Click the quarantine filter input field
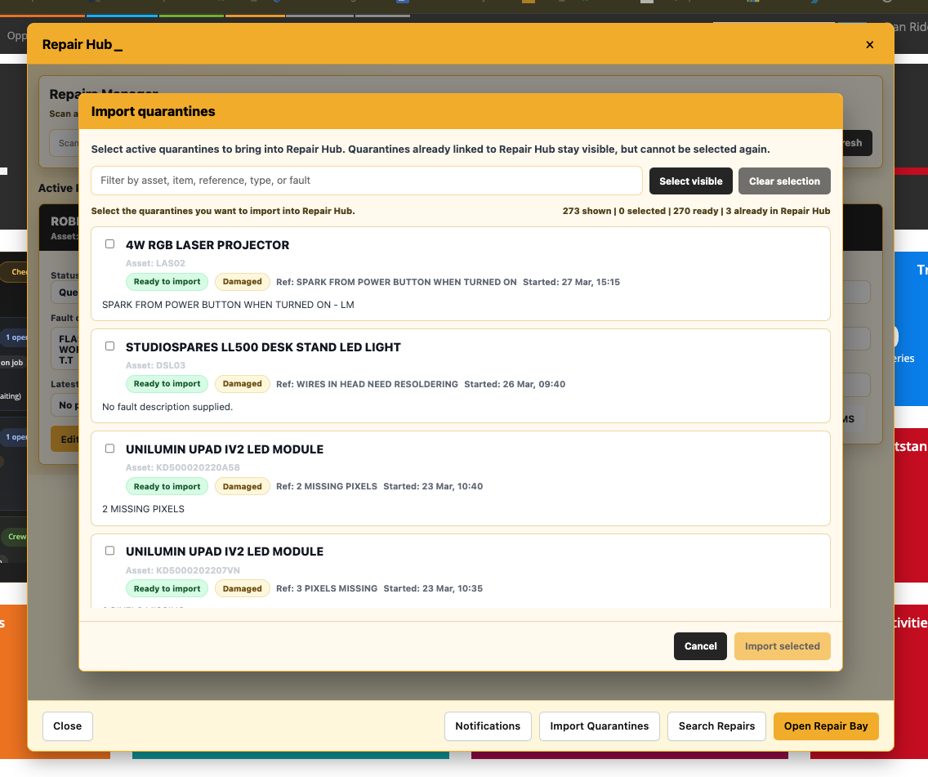 tap(366, 181)
